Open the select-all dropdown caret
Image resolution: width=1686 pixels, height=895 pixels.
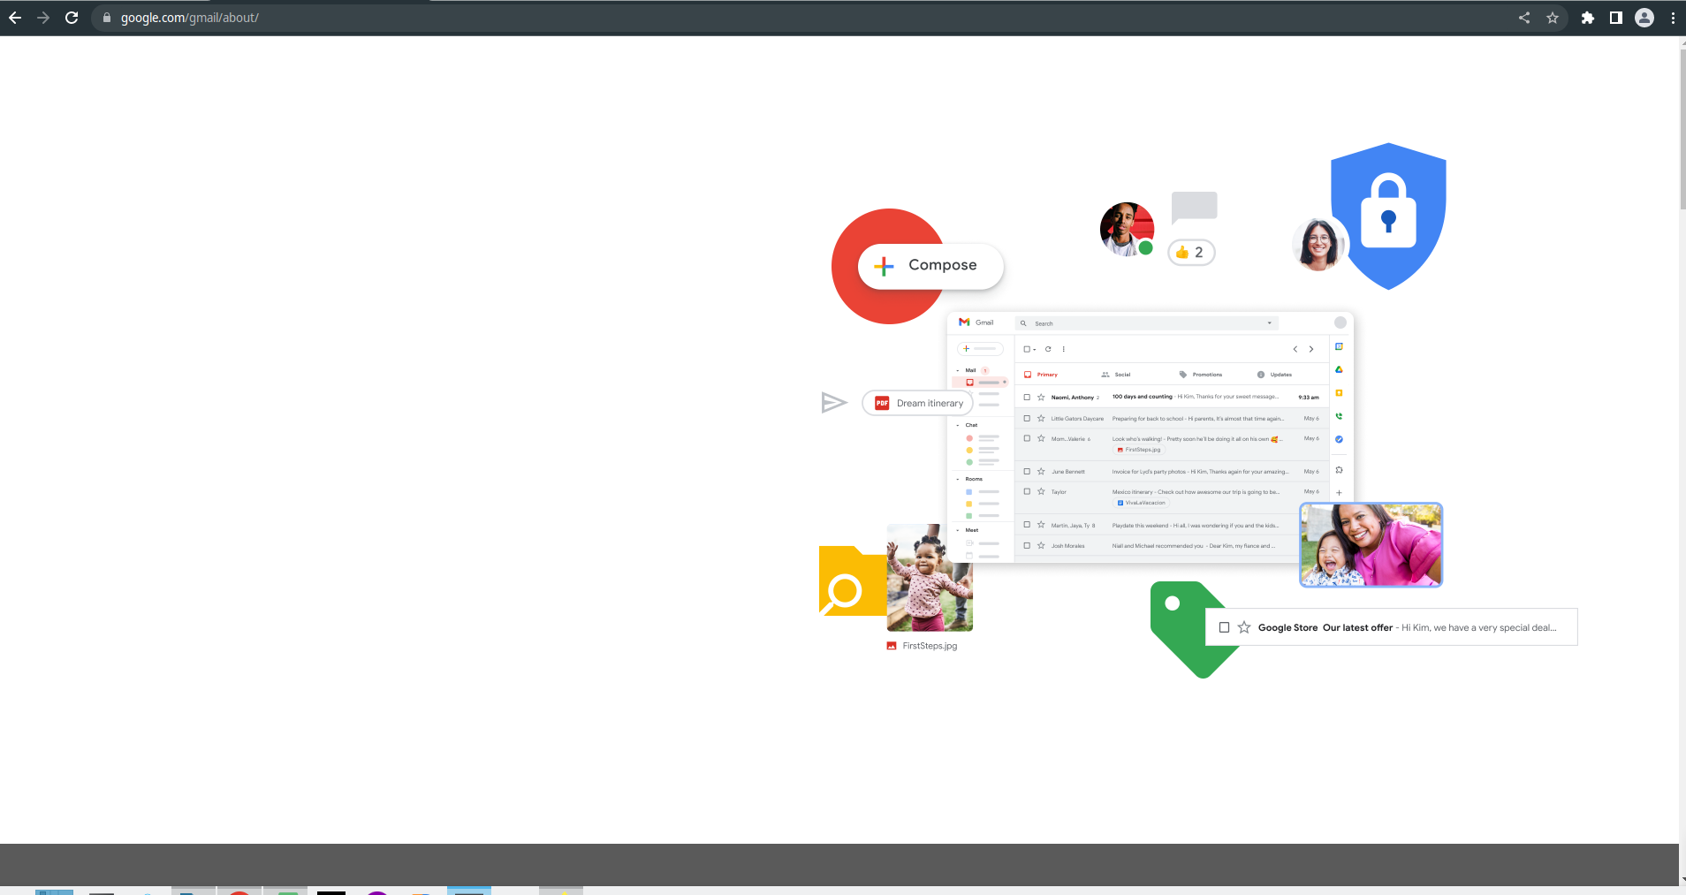(x=1035, y=350)
